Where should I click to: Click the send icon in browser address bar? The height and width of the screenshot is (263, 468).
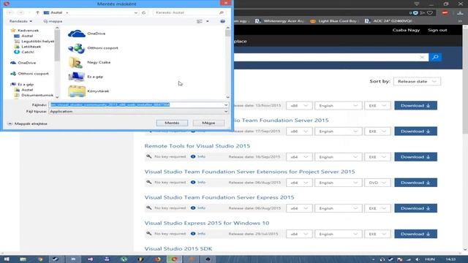[423, 13]
